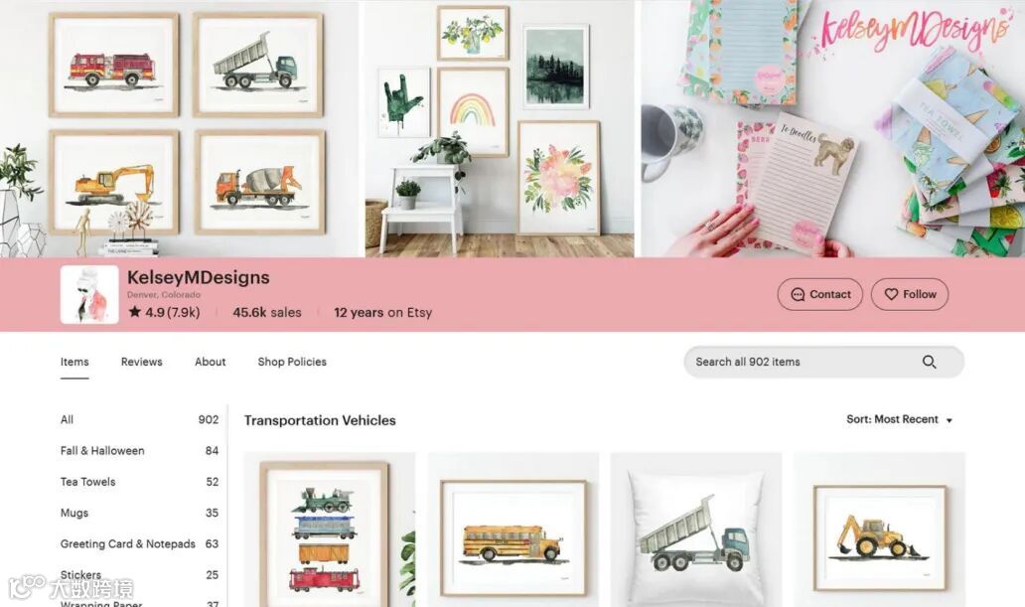Open the About tab
The width and height of the screenshot is (1025, 607).
pyautogui.click(x=210, y=362)
